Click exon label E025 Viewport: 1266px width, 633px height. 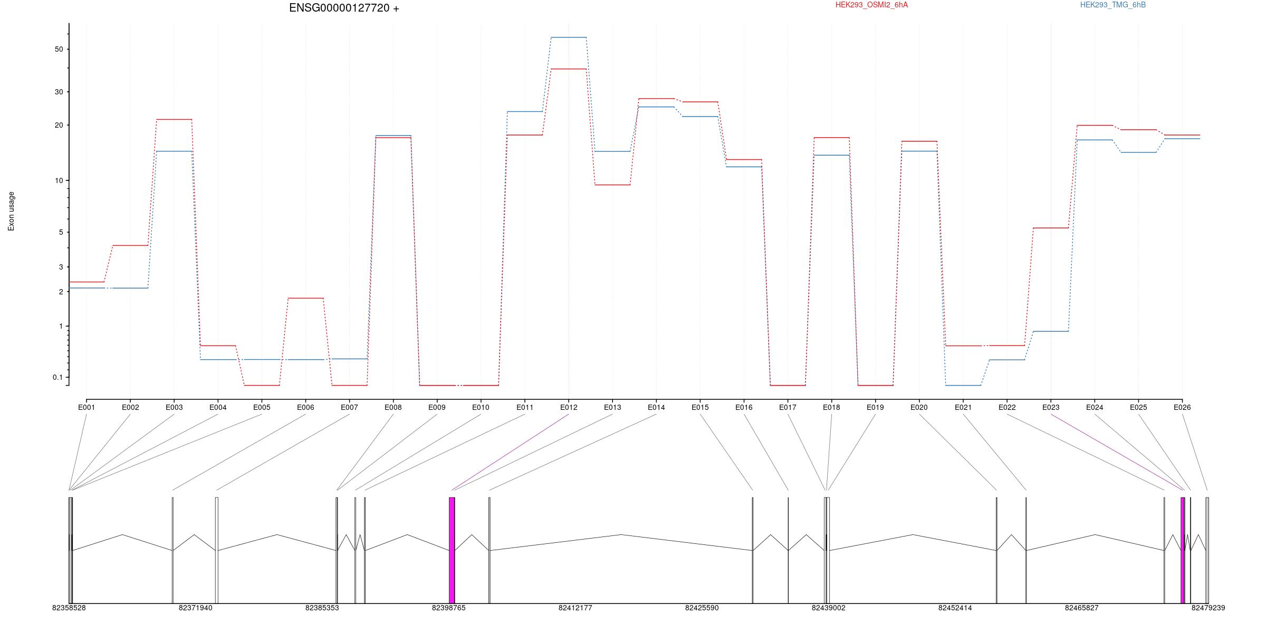tap(1138, 407)
